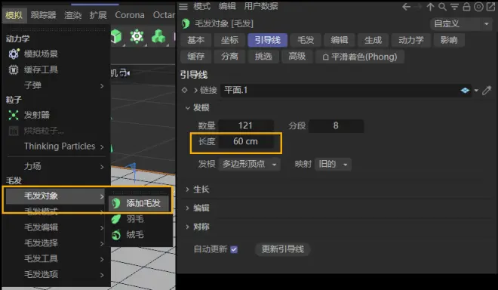This screenshot has width=498, height=290.
Task: Click the 数量 field showing 121
Action: click(x=246, y=125)
